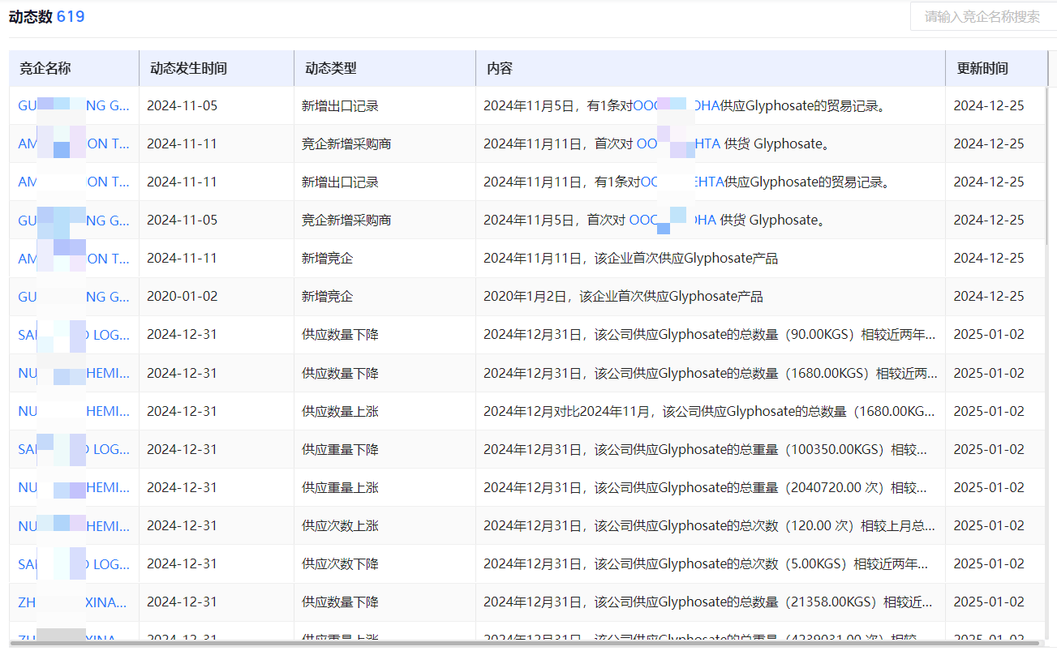Click content mentioning 90.00KGS total quantity
Screen dimensions: 1057x651
[x=710, y=335]
